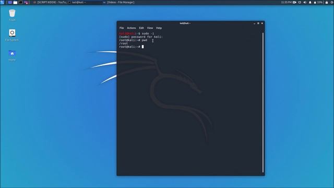
Task: Launch the terminal emulator from the panel
Action: (x=21, y=2)
